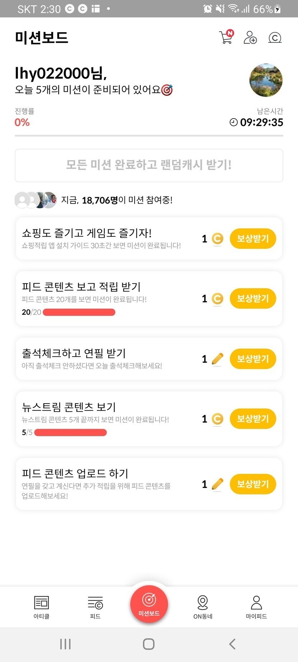Claim reward for 쇼핑도 즐기고 게임도 즐기자 mission
Viewport: 298px width, 662px height.
[x=253, y=239]
